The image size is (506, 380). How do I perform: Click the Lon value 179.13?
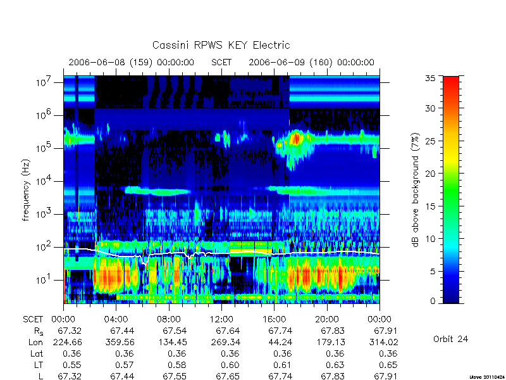(330, 342)
